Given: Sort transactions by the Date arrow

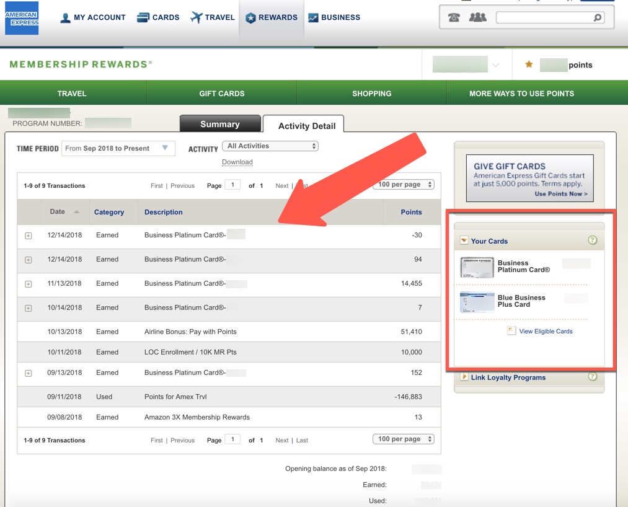Looking at the screenshot, I should click(76, 212).
